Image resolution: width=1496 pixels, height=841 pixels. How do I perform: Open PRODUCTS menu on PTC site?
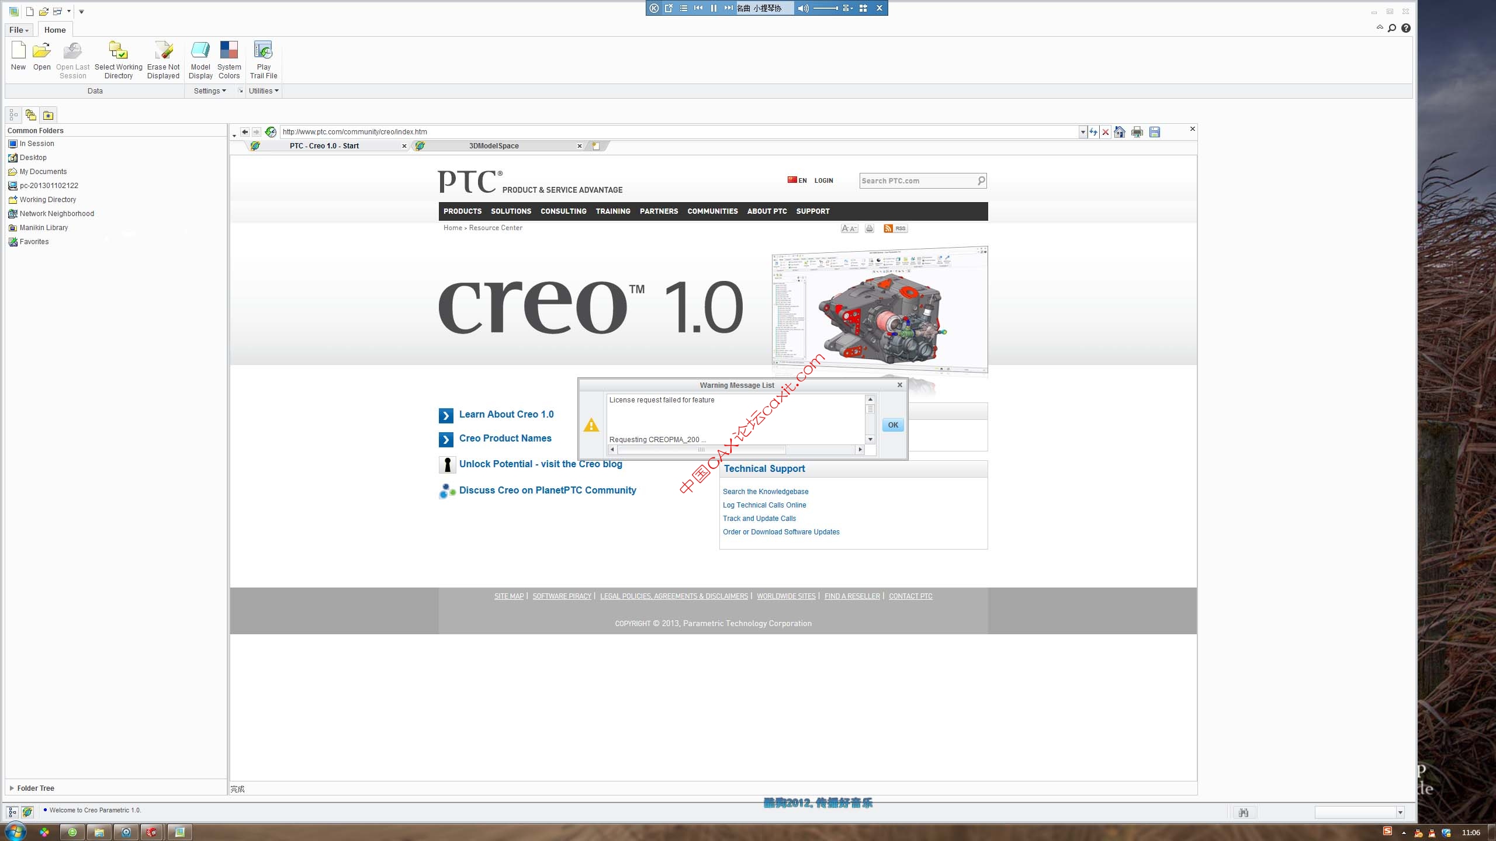click(462, 211)
